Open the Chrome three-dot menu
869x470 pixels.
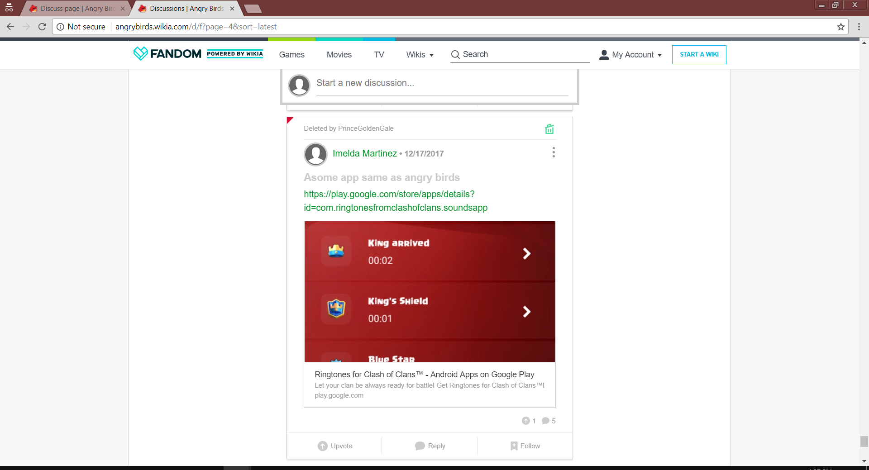[859, 27]
